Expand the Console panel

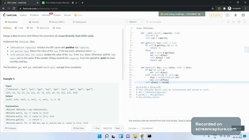tap(133, 128)
